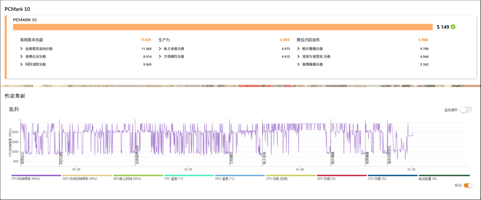
Task: Click the 监控 panel title
Action: [x=14, y=109]
